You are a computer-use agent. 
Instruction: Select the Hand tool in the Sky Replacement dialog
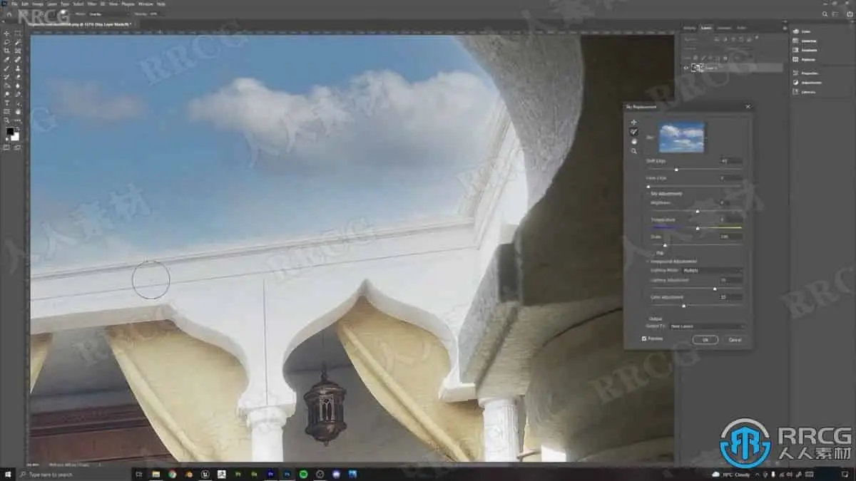coord(634,141)
